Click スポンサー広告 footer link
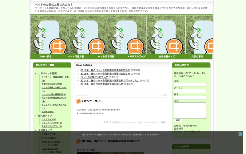 tap(111, 122)
